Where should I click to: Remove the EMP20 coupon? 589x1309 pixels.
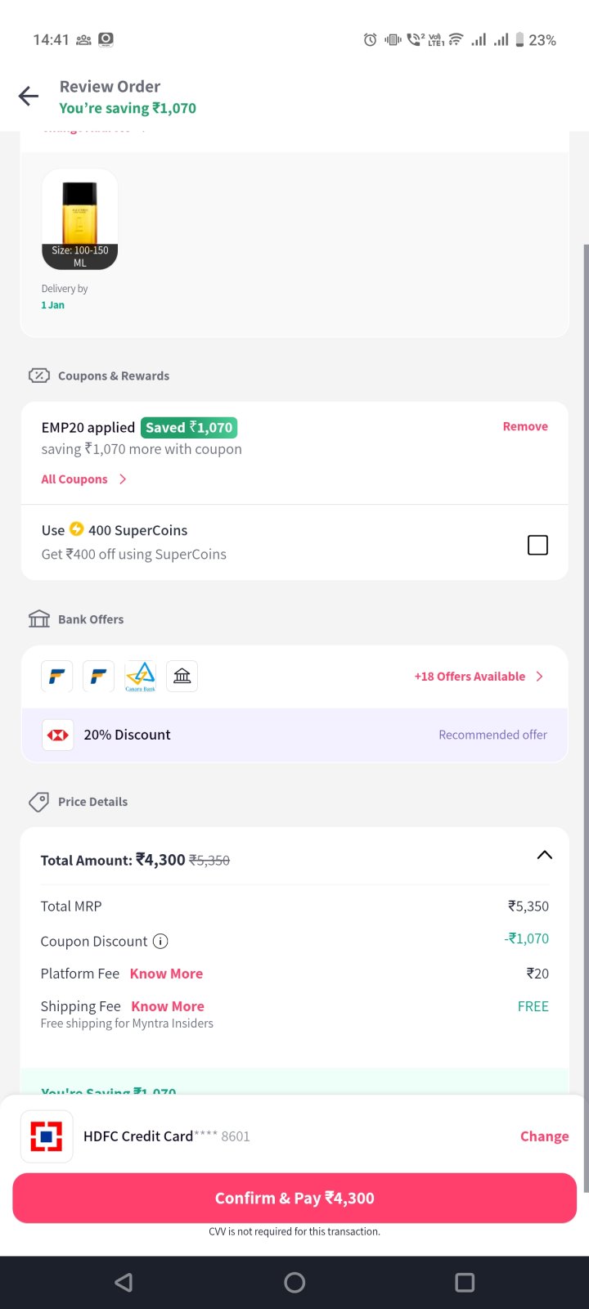coord(525,426)
